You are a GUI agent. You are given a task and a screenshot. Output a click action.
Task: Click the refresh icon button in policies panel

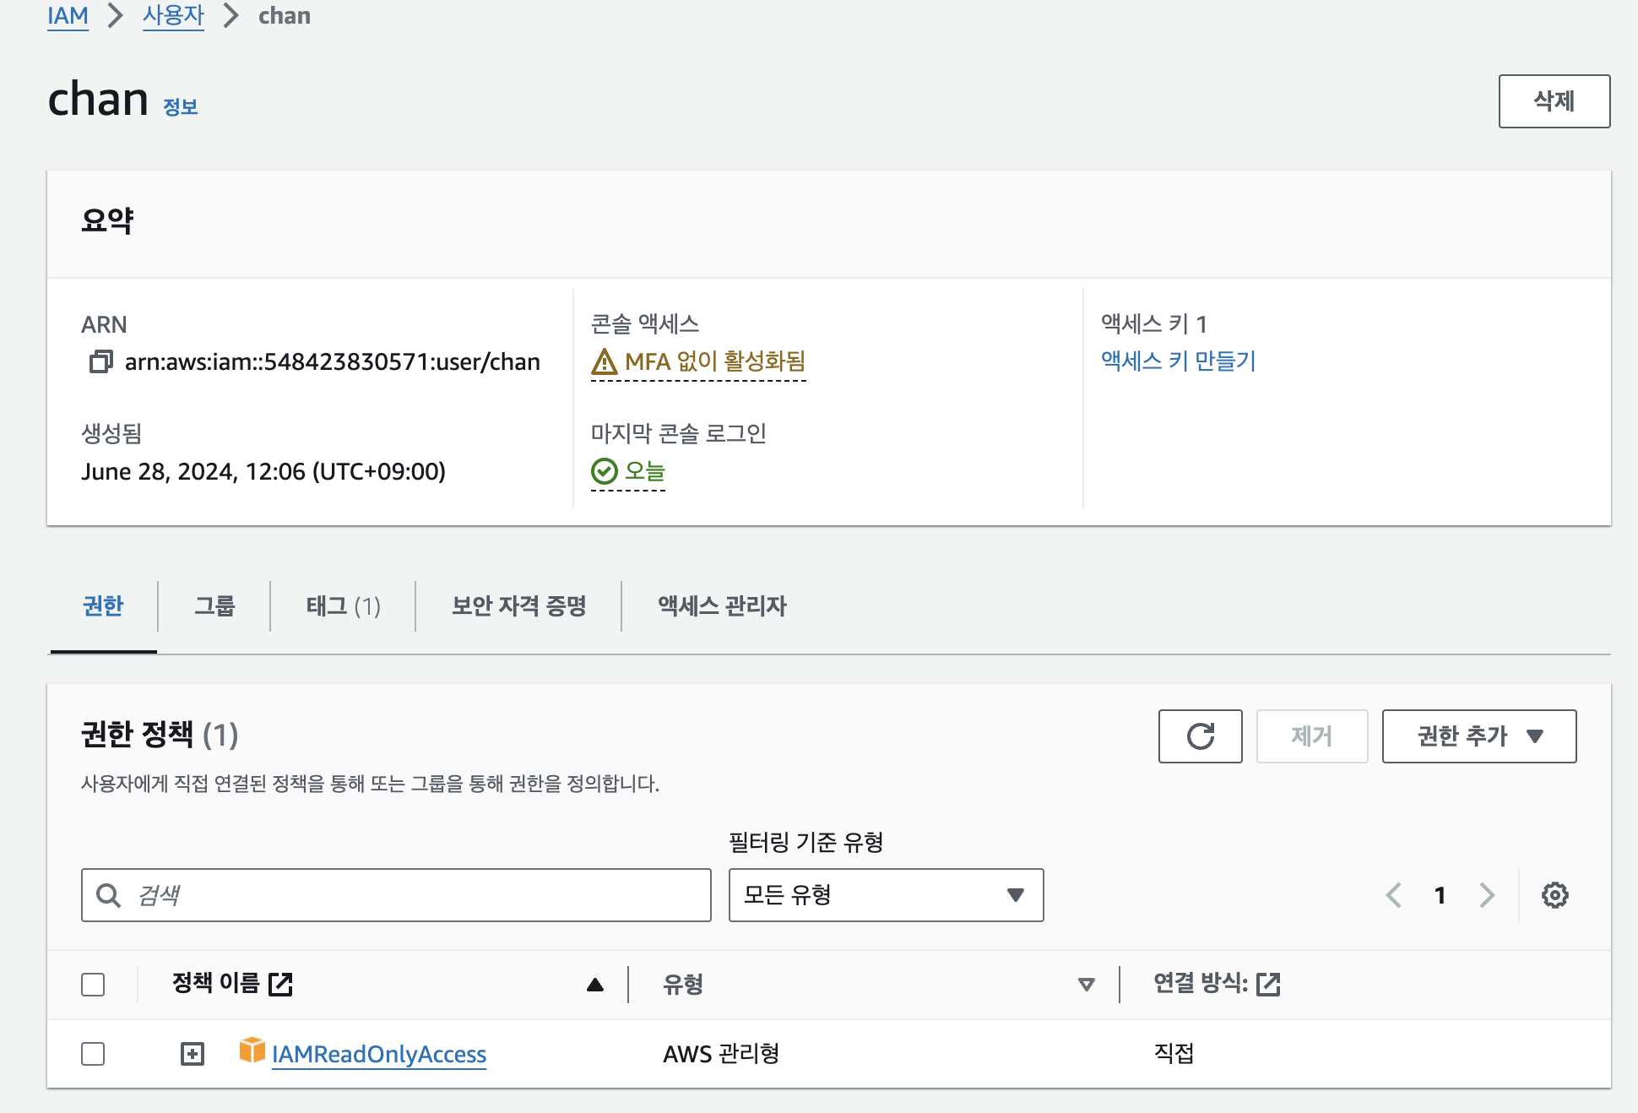click(1200, 736)
